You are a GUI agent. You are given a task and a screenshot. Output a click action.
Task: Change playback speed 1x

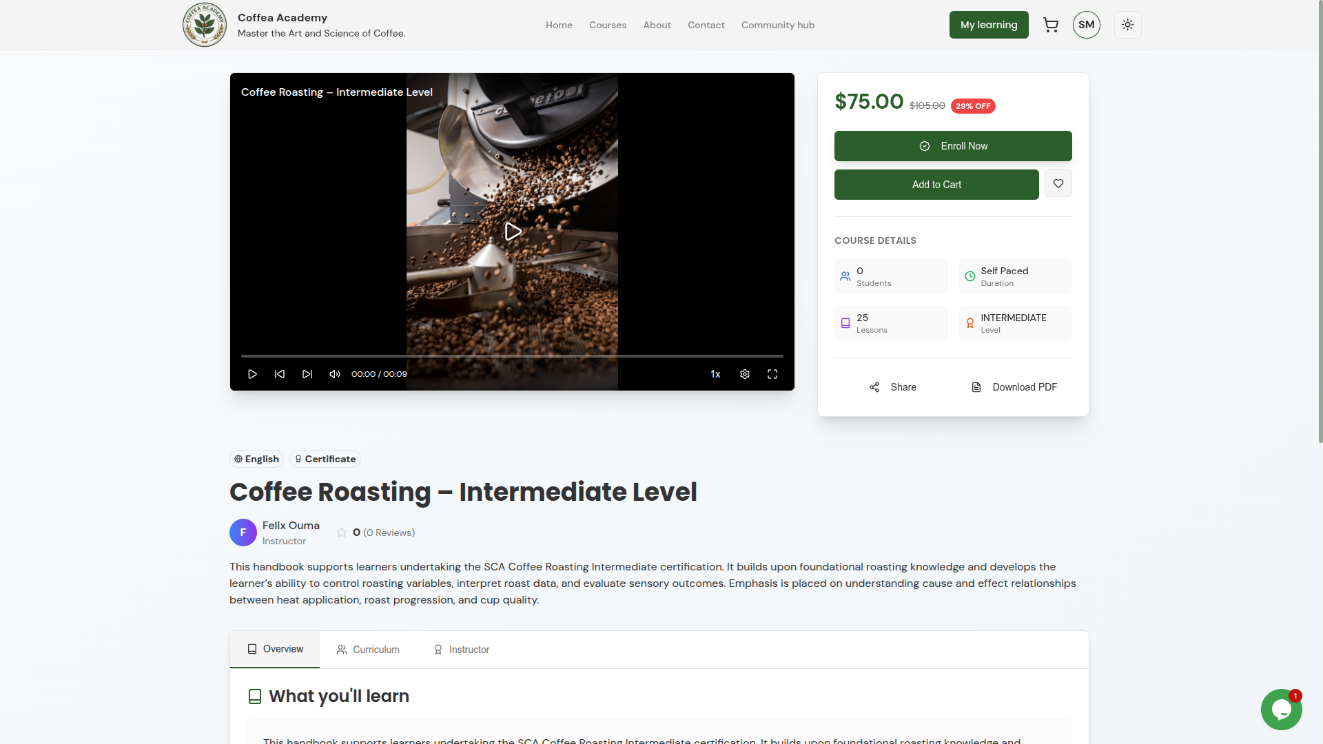pos(715,374)
